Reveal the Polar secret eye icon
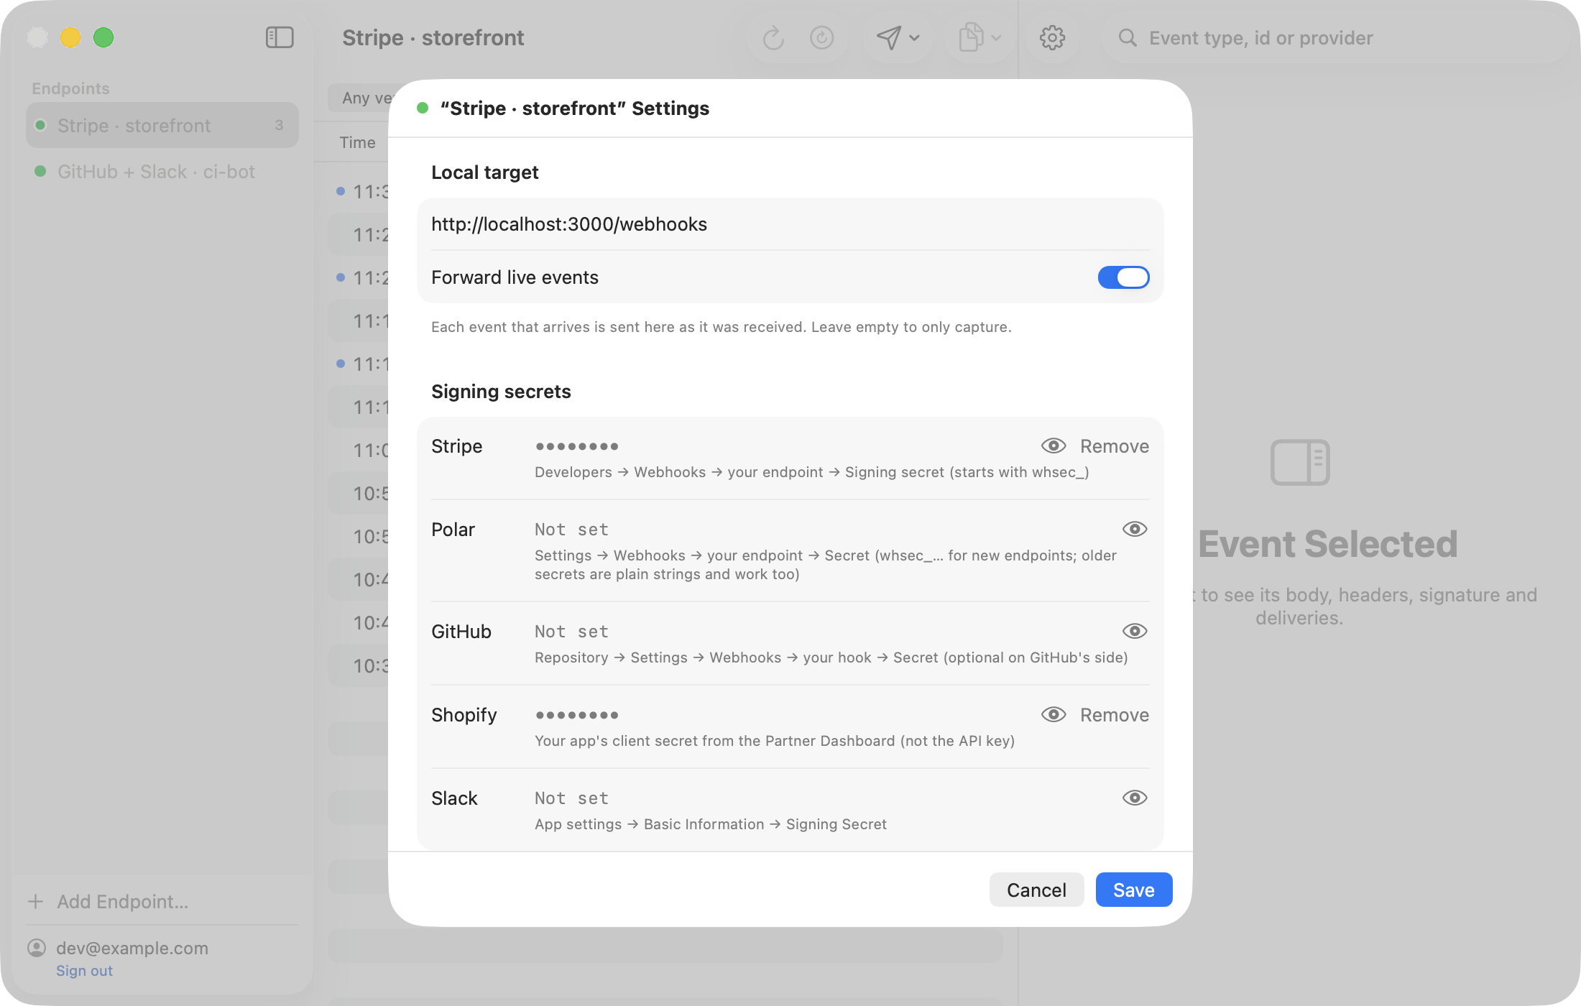 (1135, 529)
